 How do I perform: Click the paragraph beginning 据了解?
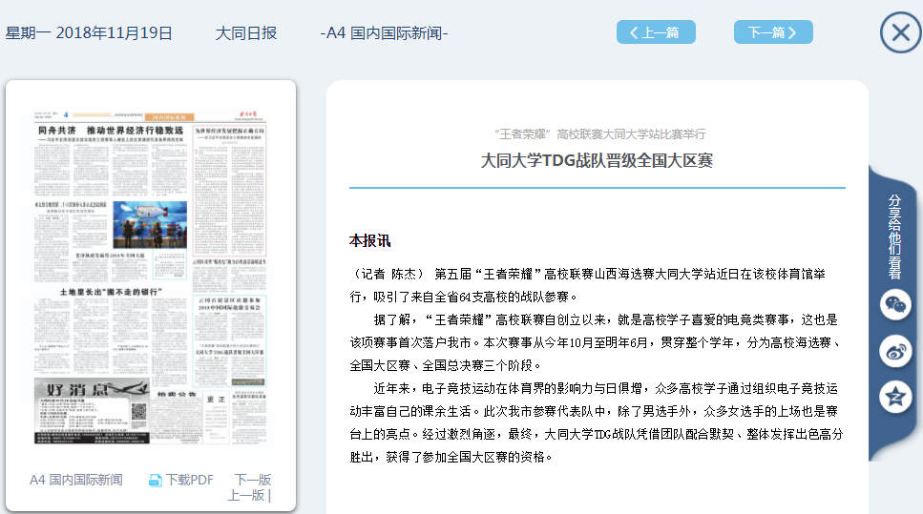click(597, 342)
